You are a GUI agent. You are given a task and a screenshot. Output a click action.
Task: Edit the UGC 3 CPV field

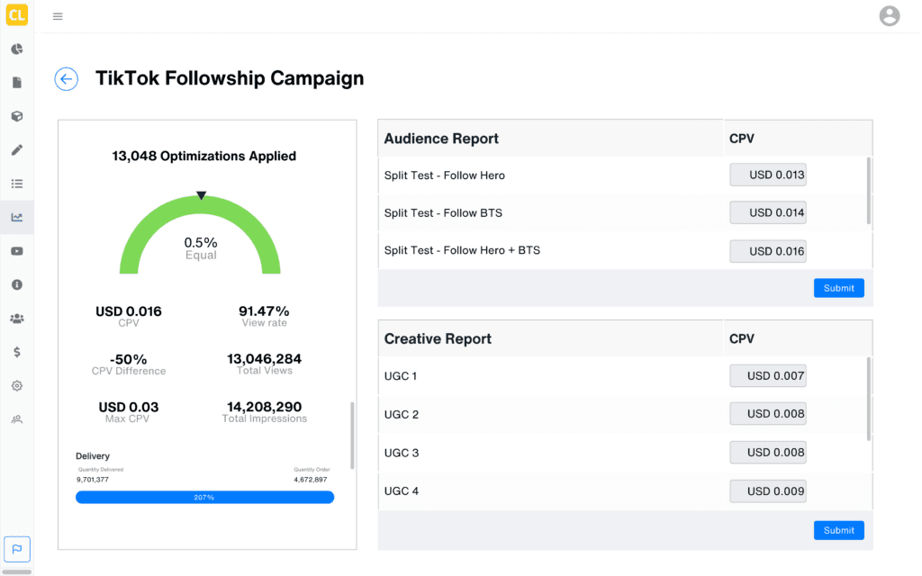(768, 453)
